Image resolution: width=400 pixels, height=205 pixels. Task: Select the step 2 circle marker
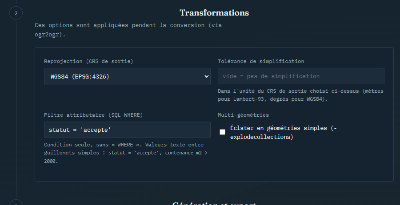16,13
